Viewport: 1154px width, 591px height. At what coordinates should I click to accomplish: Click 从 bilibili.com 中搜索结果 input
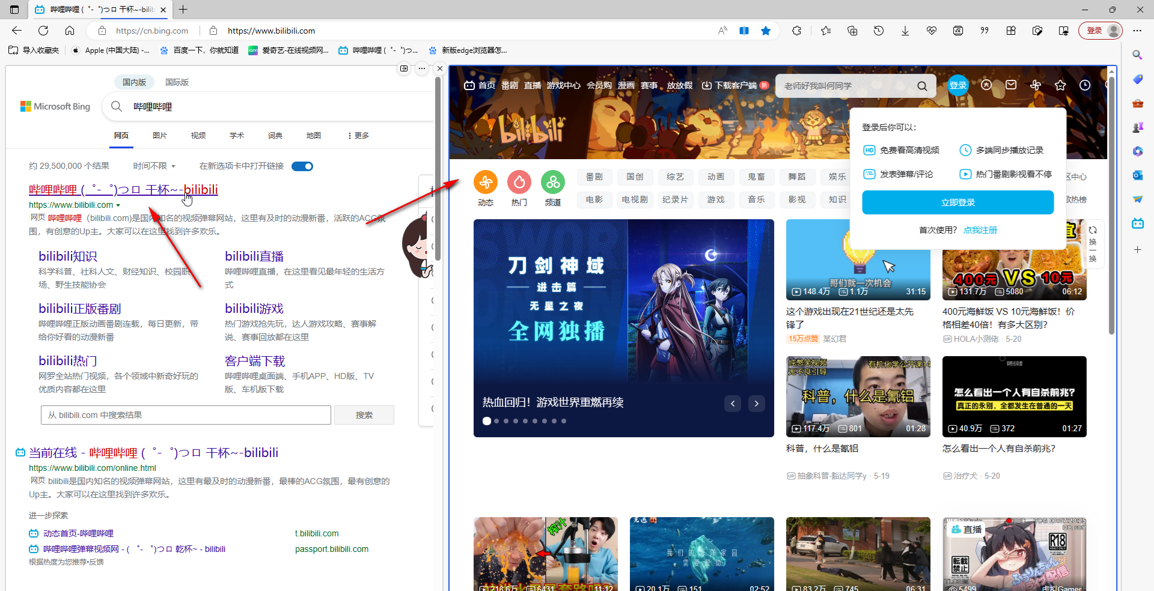(186, 415)
